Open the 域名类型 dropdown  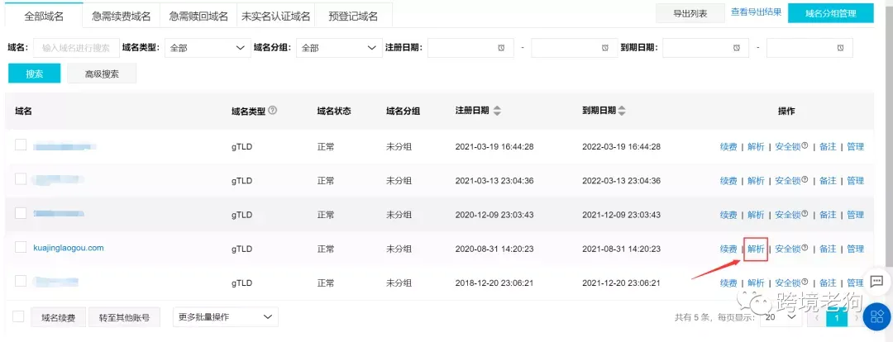tap(208, 48)
